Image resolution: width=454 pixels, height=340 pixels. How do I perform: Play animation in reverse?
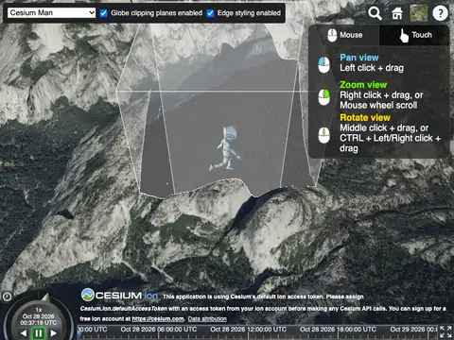(x=24, y=333)
